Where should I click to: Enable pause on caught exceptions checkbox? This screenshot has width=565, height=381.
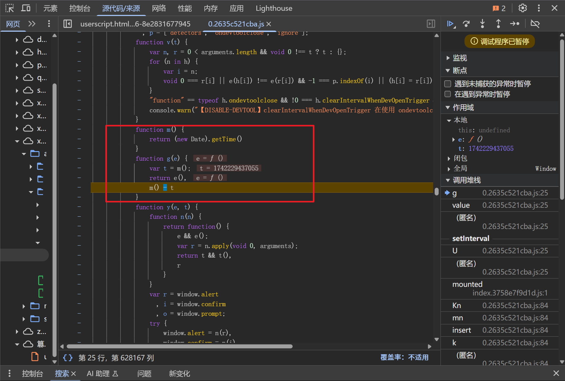448,94
